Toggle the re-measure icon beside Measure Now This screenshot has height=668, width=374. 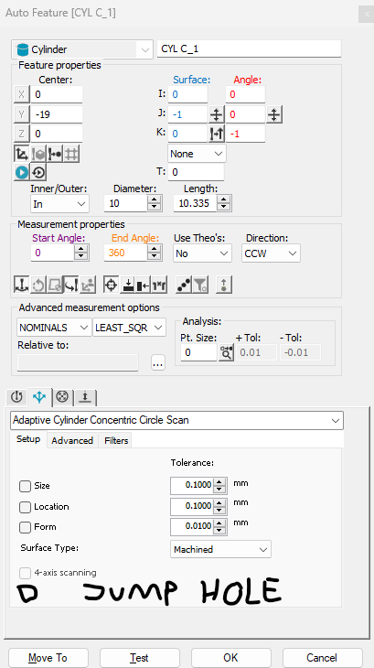click(x=38, y=172)
